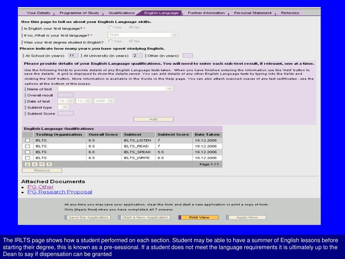Click the Overall result field

66,95
